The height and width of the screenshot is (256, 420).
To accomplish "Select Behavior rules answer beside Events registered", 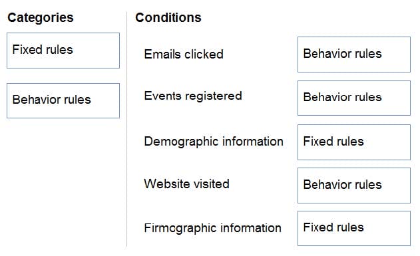I will [354, 98].
